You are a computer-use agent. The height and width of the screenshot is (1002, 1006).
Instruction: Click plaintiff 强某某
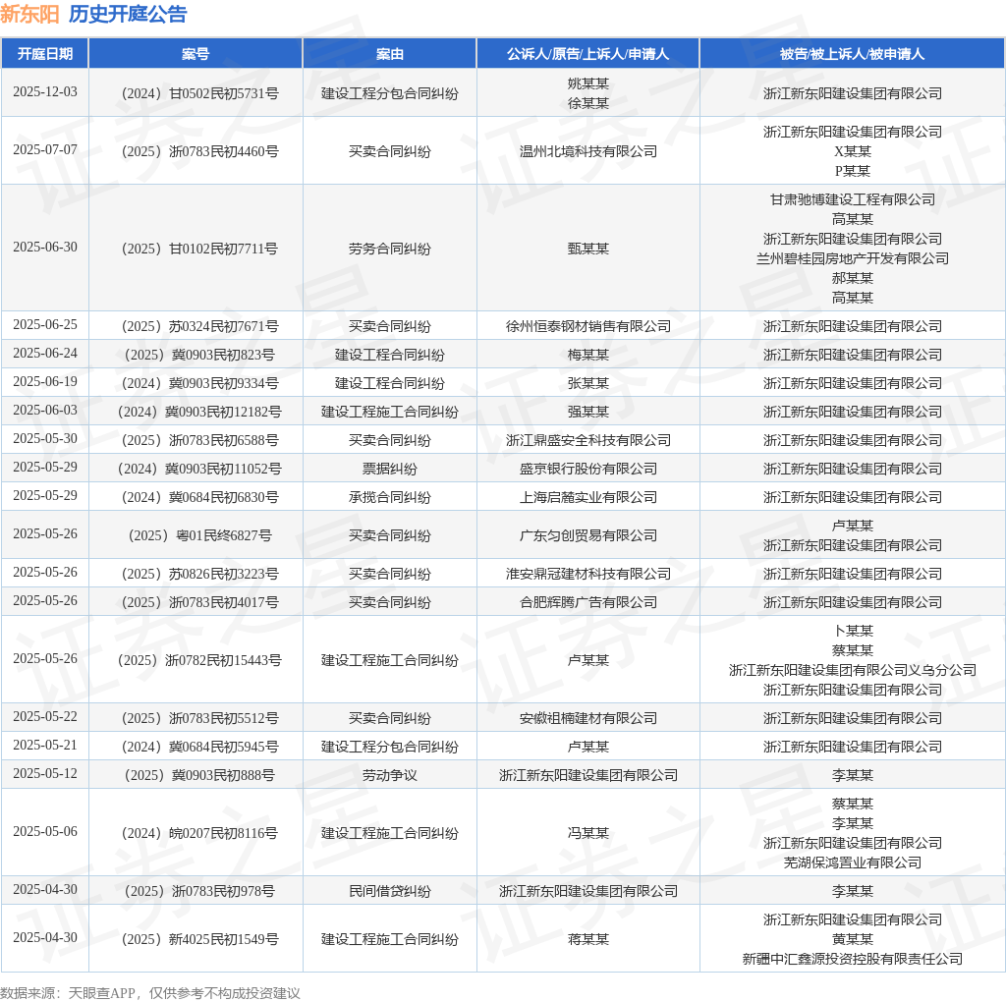587,412
